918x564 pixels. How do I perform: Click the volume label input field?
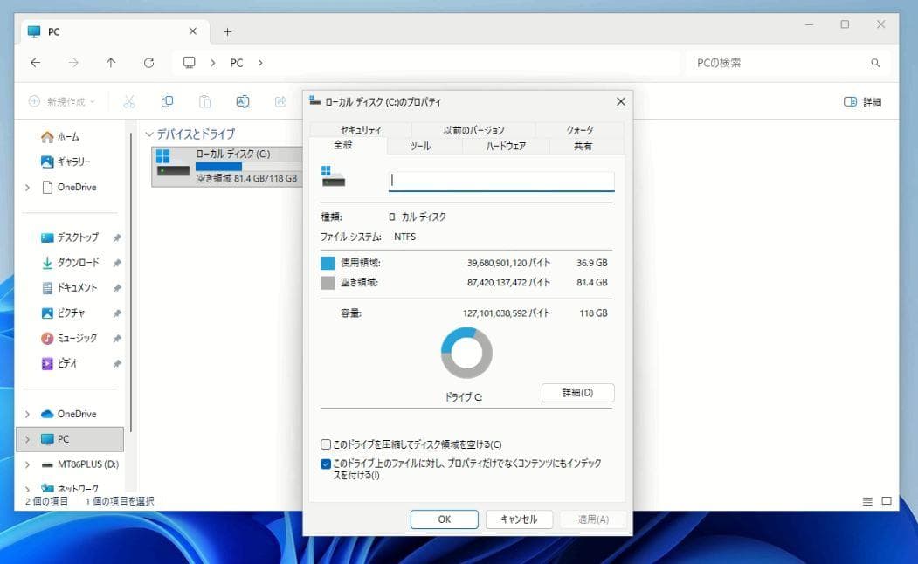500,181
